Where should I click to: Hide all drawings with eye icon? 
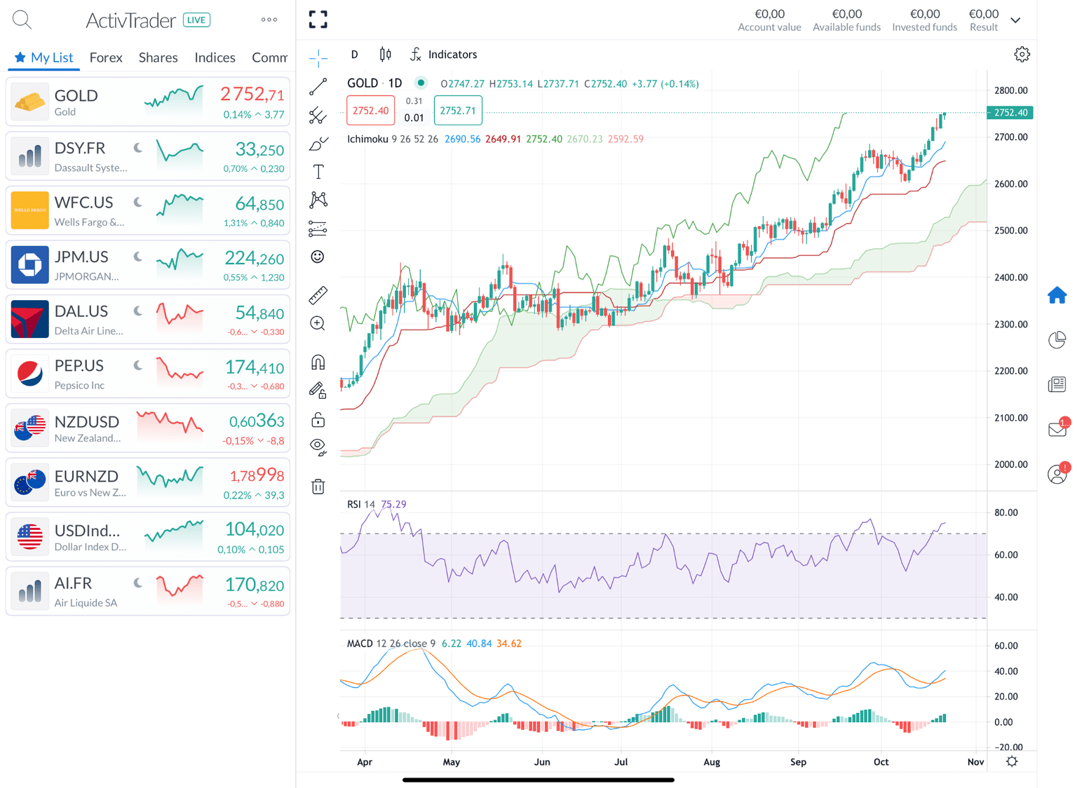[x=318, y=447]
